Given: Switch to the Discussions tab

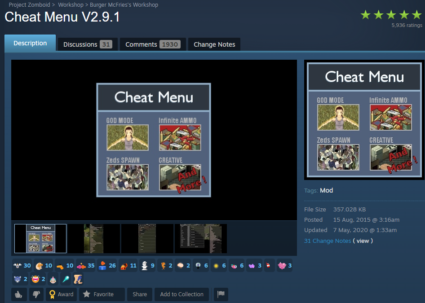Looking at the screenshot, I should (x=88, y=44).
